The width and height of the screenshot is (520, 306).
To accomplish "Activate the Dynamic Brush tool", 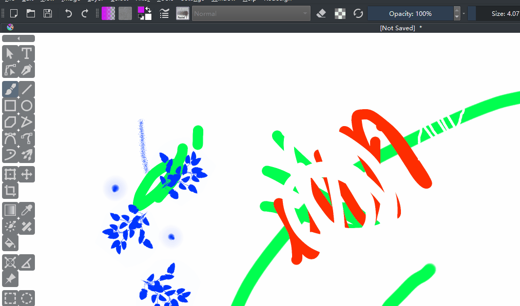I will (x=10, y=155).
